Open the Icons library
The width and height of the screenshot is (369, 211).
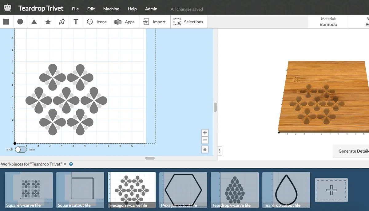[97, 22]
